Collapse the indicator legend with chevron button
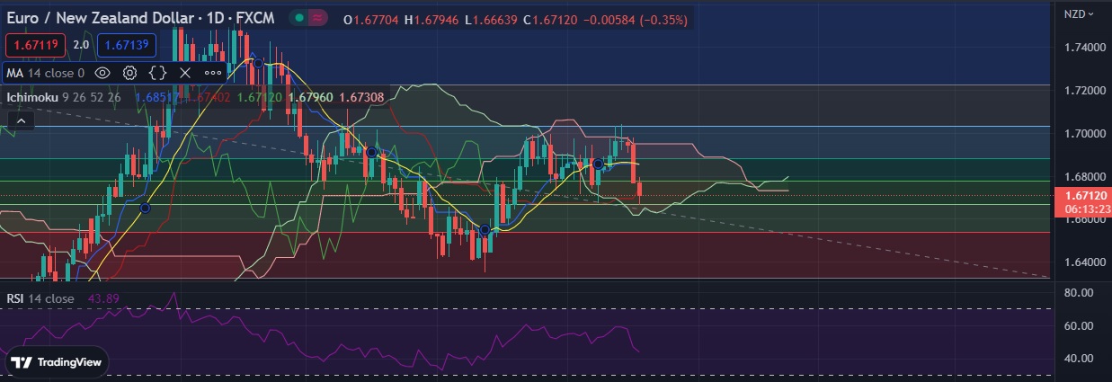This screenshot has width=1112, height=382. coord(22,120)
